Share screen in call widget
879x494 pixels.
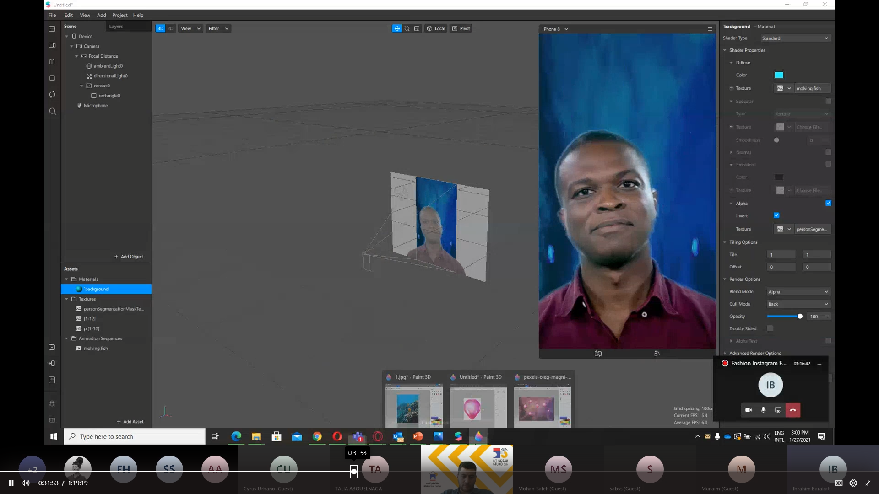tap(778, 410)
